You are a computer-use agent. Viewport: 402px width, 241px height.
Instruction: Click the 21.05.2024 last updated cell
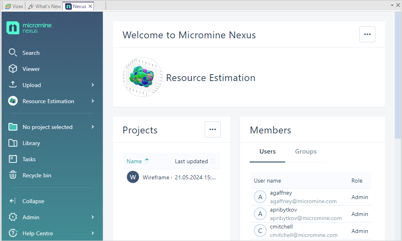195,177
